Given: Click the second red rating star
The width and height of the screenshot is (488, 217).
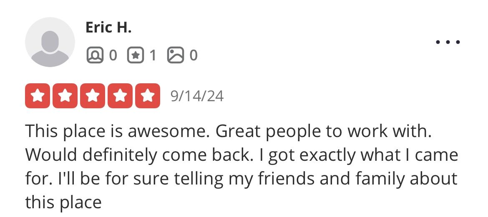Looking at the screenshot, I should (65, 96).
